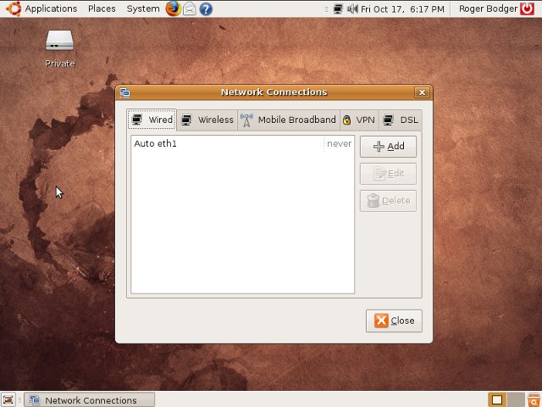Open the System menu

(x=143, y=8)
